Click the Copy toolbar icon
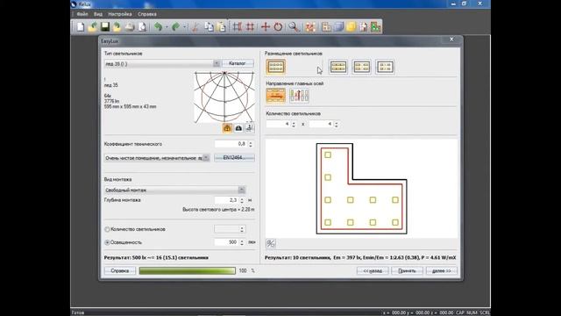Viewport: 561px width, 316px height. 209,27
